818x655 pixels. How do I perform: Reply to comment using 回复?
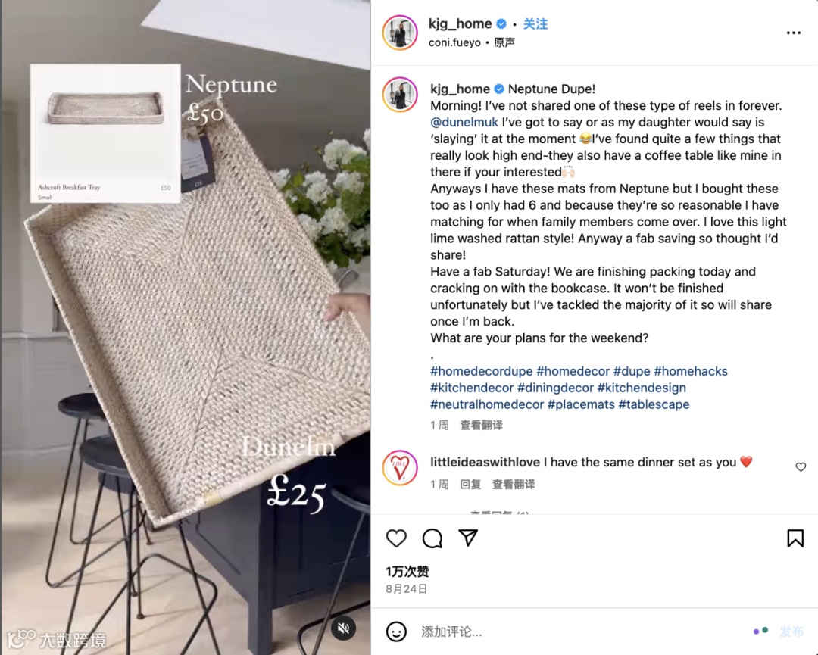coord(470,485)
